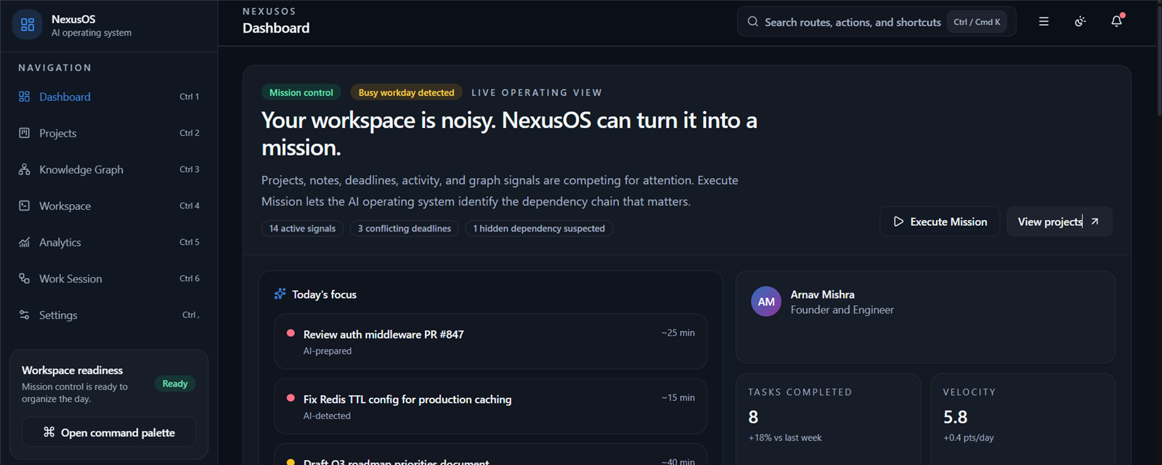Screen dimensions: 1162x465
Task: Click the Dashboard grid icon in navigation
Action: click(x=24, y=97)
